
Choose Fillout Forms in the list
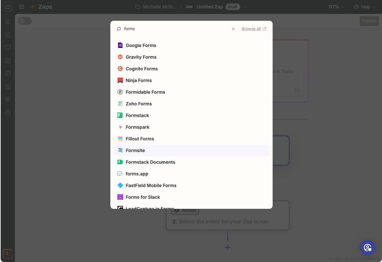[x=191, y=139]
